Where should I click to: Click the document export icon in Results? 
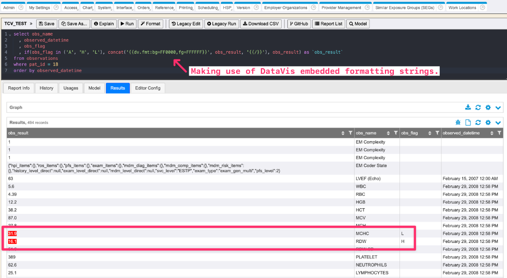click(468, 122)
